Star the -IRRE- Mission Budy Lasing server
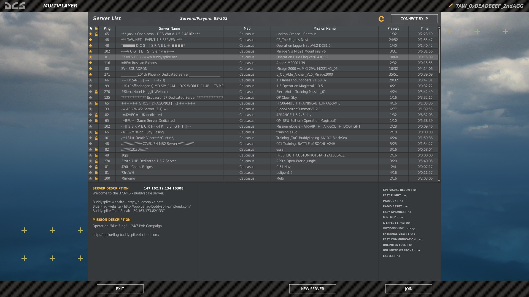 [x=90, y=132]
